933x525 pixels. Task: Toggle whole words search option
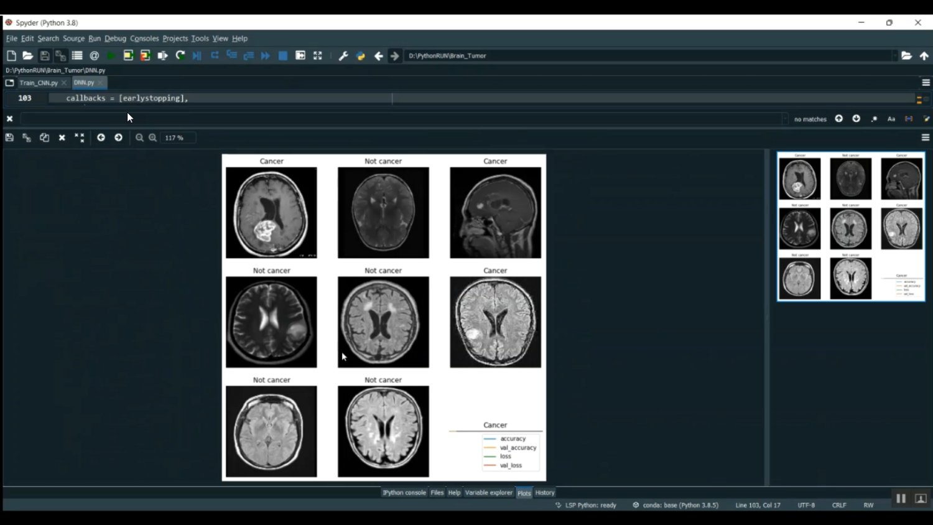tap(909, 119)
